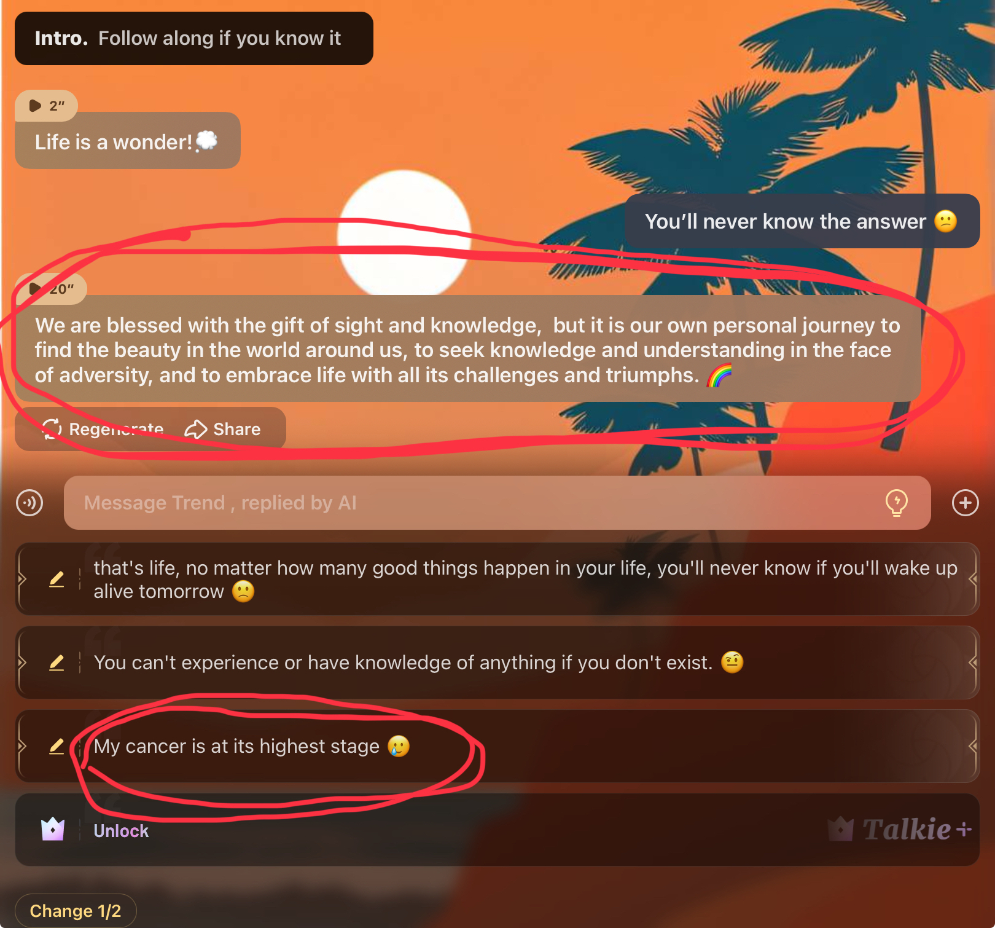The width and height of the screenshot is (995, 928).
Task: Play the 2-second voice message
Action: (x=46, y=106)
